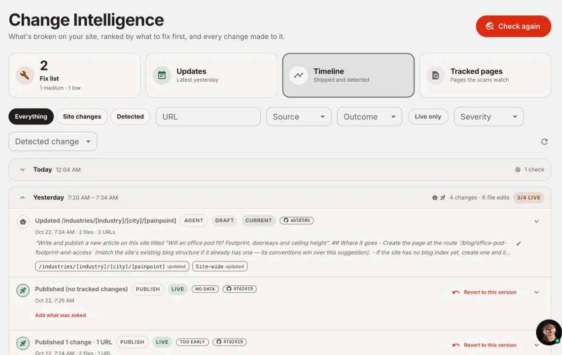Viewport: 562px width, 355px height.
Task: Click the agent robot icon on Updated entry
Action: (23, 222)
